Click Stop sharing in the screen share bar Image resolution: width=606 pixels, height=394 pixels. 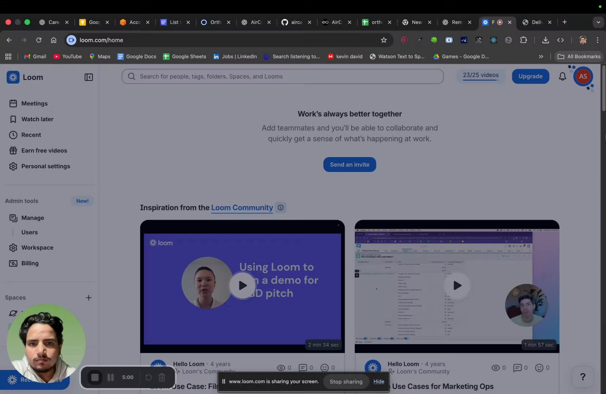coord(346,381)
